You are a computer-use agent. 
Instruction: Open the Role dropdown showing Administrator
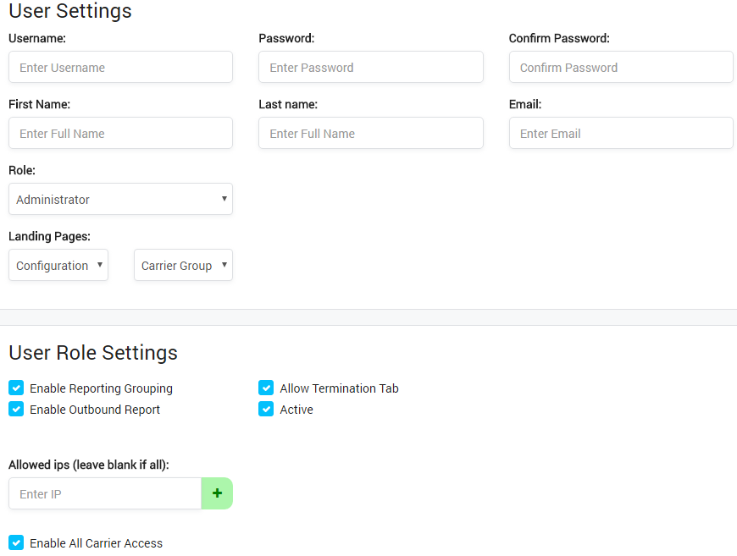120,199
